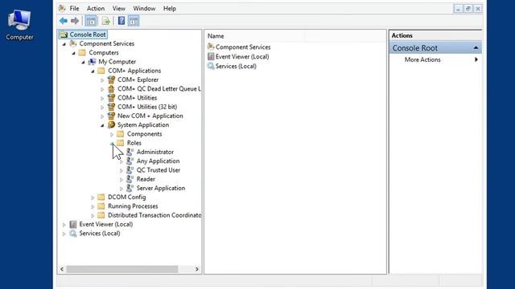
Task: Select the Roles folder in tree
Action: (134, 143)
